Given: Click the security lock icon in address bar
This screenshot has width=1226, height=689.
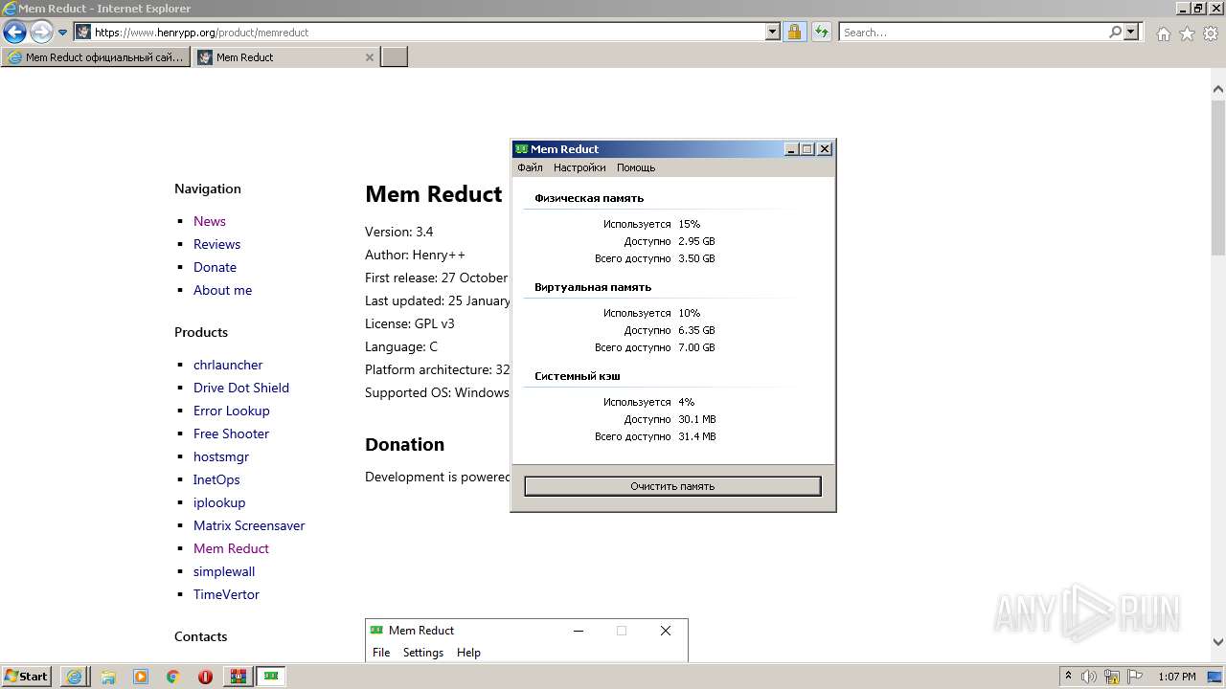Looking at the screenshot, I should pos(794,33).
